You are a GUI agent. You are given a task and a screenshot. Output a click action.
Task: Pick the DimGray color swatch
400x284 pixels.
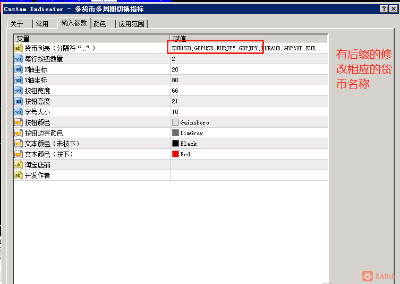click(x=175, y=133)
